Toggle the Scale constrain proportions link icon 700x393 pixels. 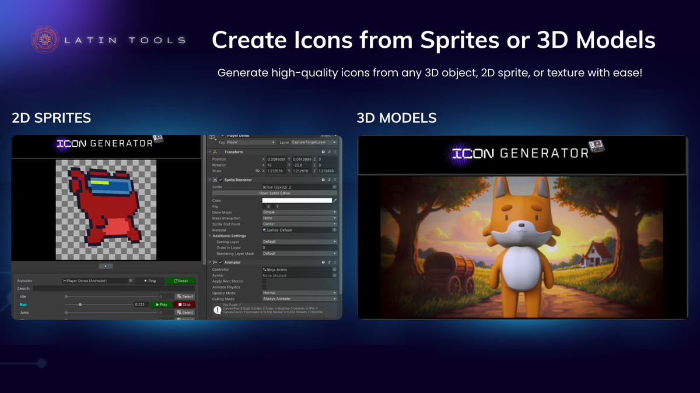click(x=257, y=171)
